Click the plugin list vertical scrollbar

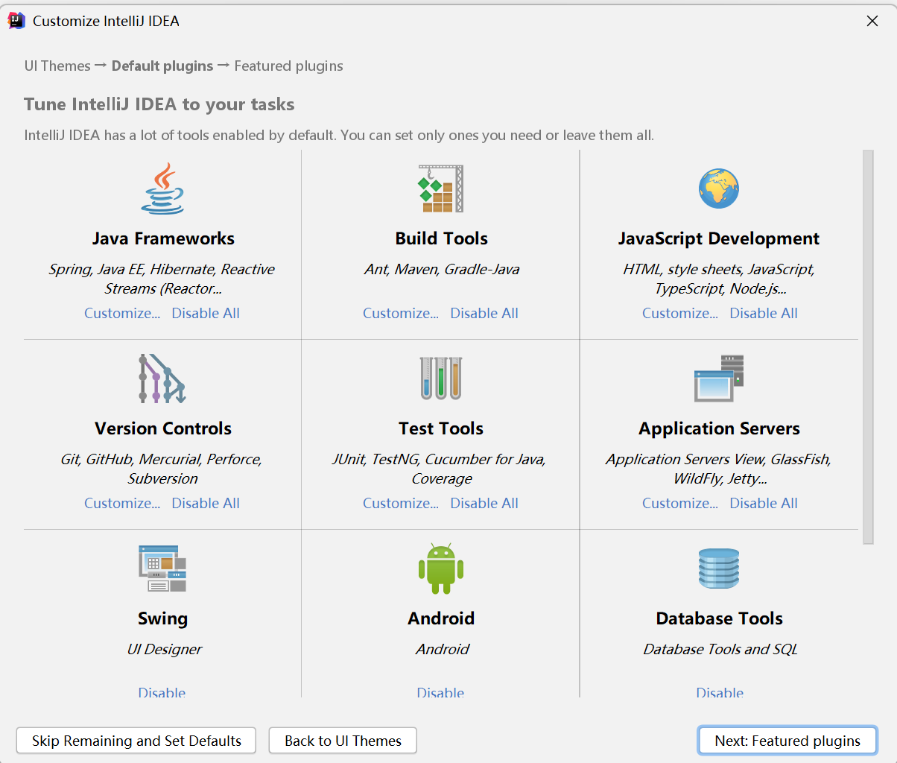point(868,346)
